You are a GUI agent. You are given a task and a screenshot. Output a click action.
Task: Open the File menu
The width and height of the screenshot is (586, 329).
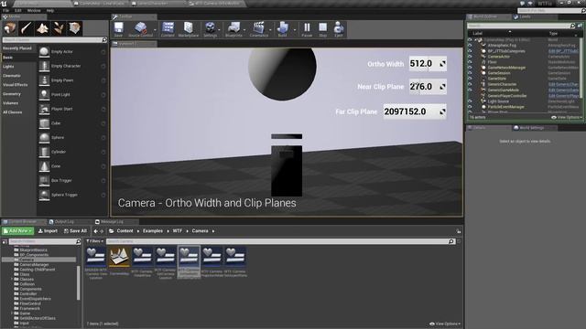[x=6, y=10]
